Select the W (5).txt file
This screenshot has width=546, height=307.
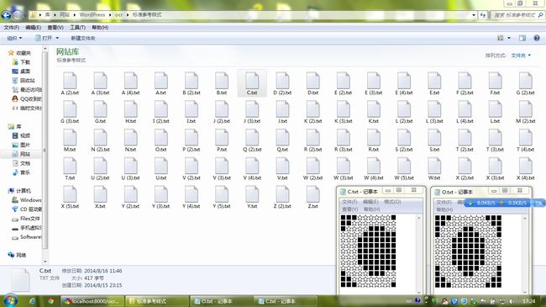click(x=404, y=169)
